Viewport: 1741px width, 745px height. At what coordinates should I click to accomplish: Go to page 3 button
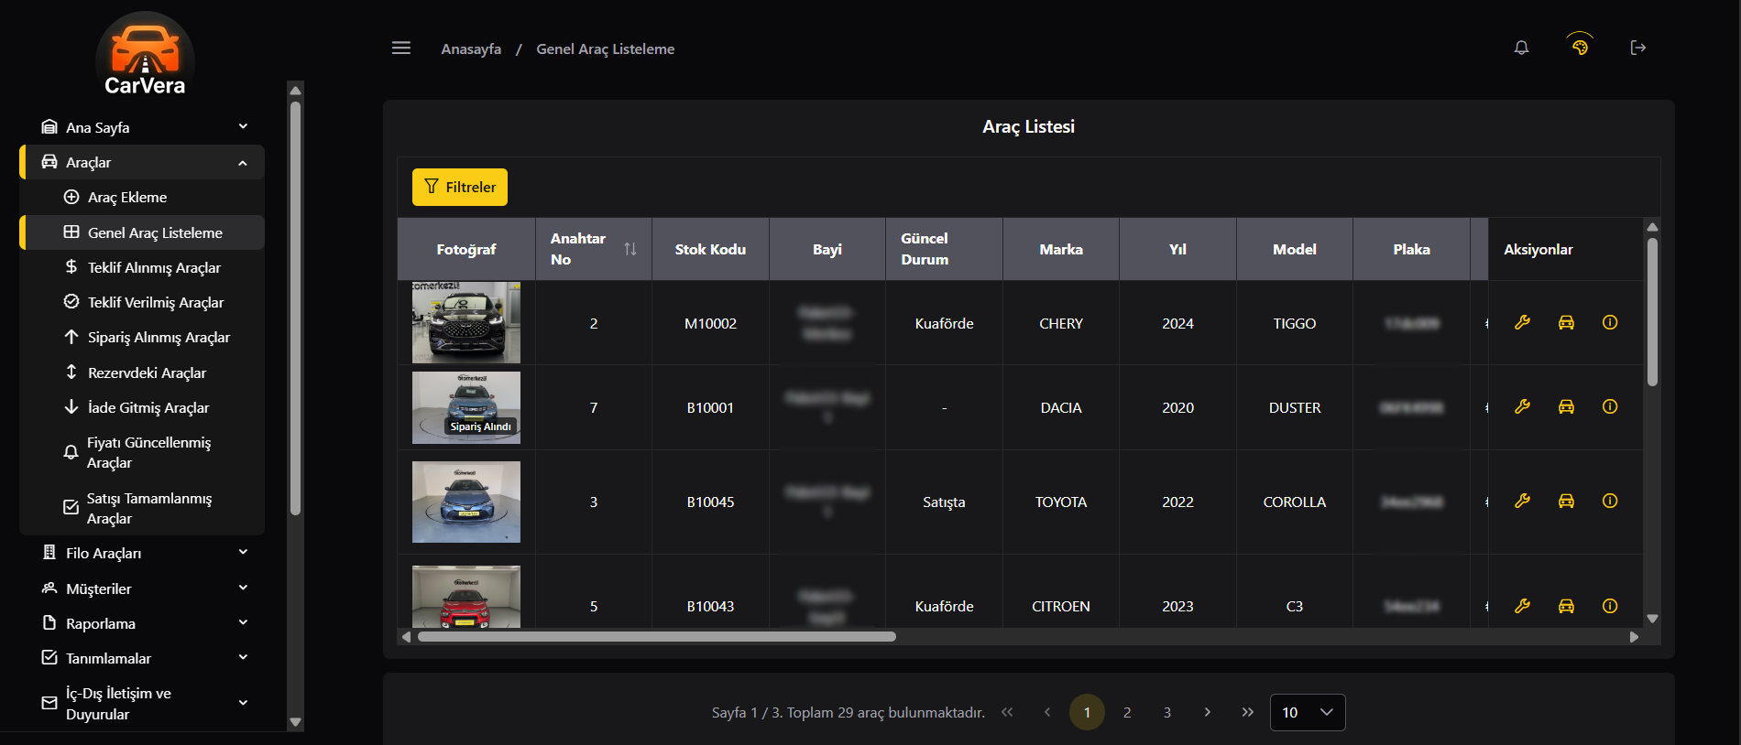(1167, 712)
